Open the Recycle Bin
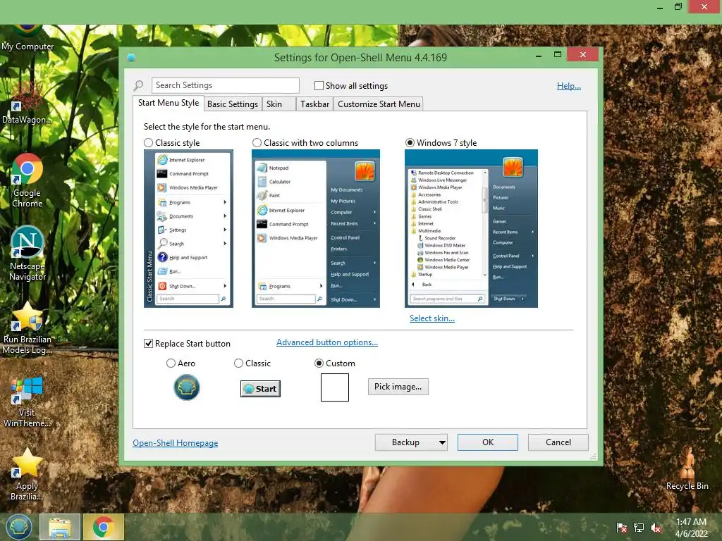Image resolution: width=722 pixels, height=541 pixels. tap(687, 468)
